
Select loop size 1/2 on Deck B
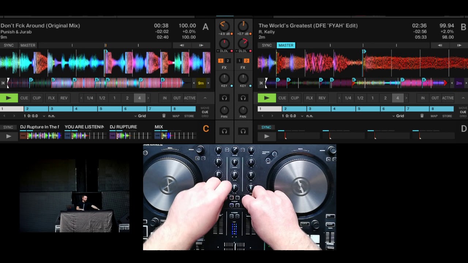pyautogui.click(x=360, y=98)
